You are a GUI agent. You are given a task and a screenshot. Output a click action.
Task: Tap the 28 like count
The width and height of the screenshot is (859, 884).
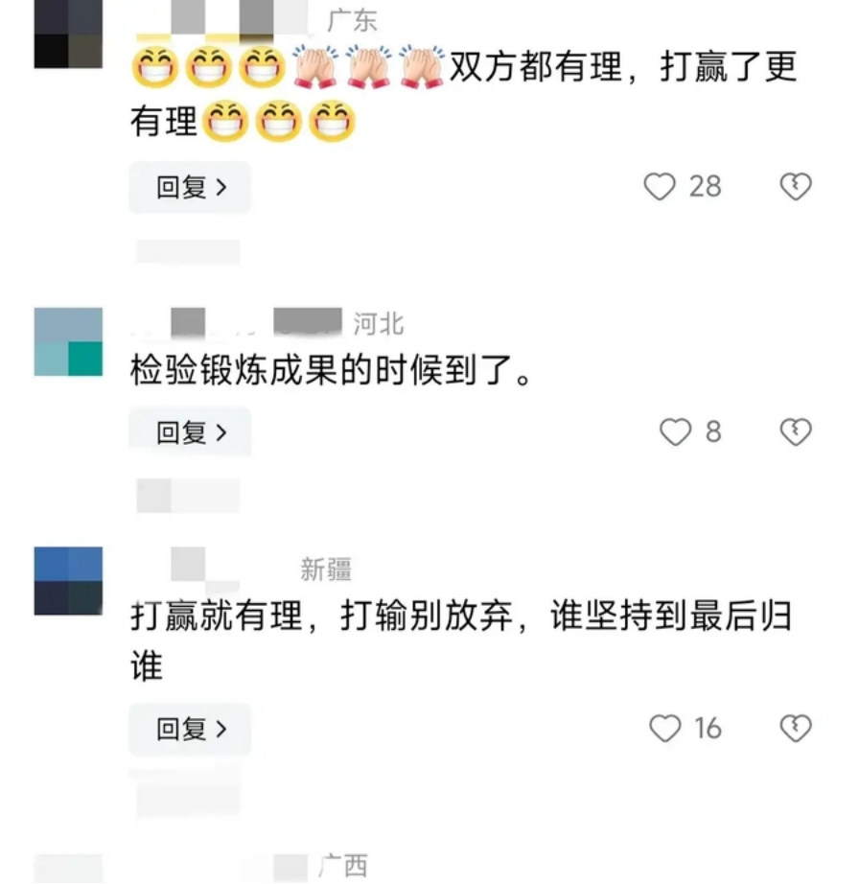tap(705, 187)
